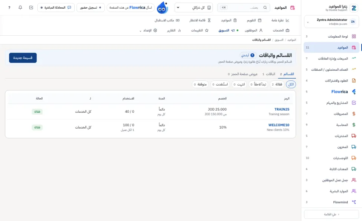Viewport: 362px width, 221px height.
Task: Open Flowrica module in sidebar
Action: coord(331,92)
